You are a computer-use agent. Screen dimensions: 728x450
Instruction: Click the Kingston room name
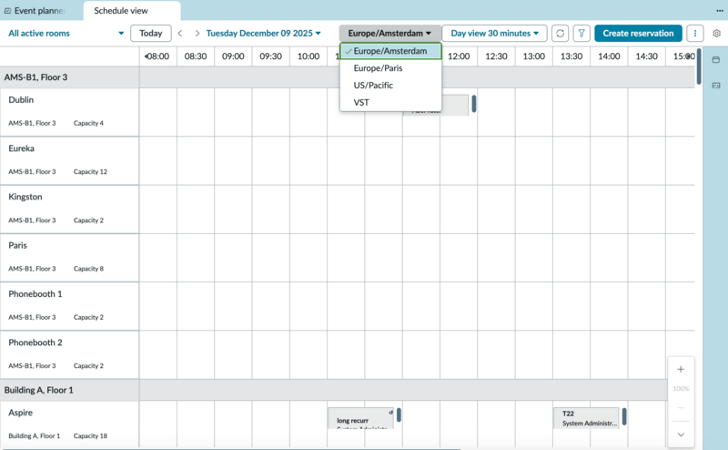point(25,197)
